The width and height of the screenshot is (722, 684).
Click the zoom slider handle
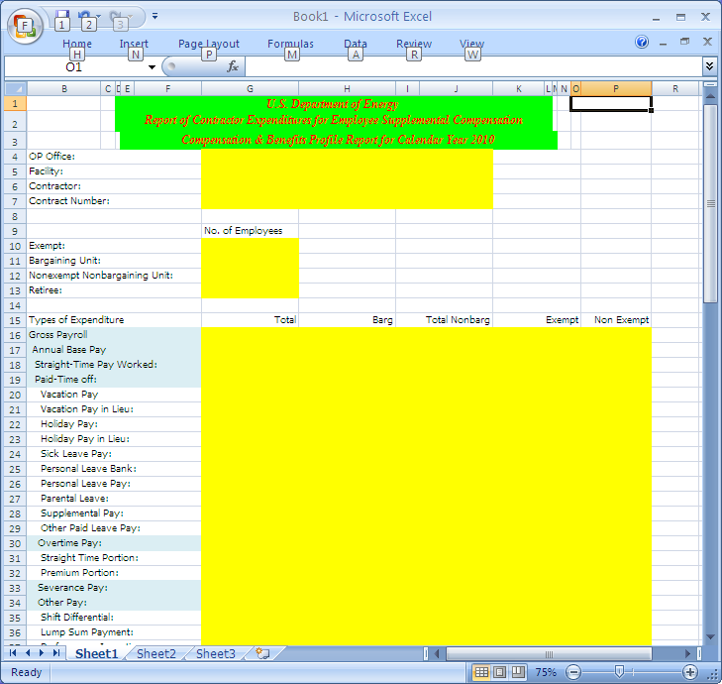point(619,672)
